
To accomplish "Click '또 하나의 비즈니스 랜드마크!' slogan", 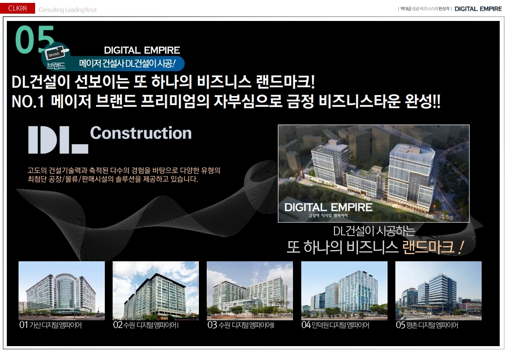I will (375, 247).
